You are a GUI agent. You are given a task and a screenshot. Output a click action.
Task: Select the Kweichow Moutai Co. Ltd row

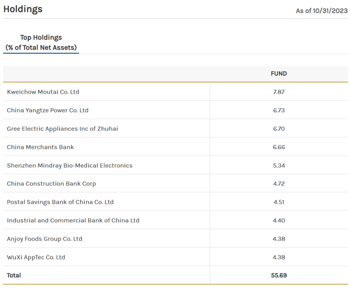pos(43,92)
